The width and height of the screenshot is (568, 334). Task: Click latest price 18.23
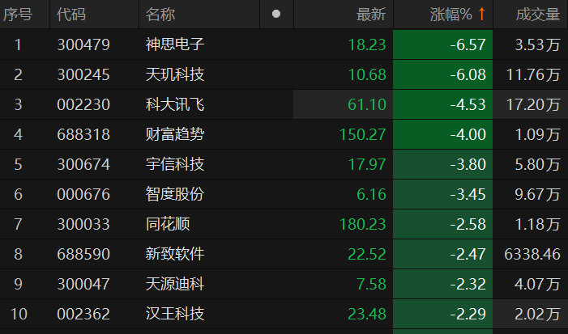[x=367, y=44]
